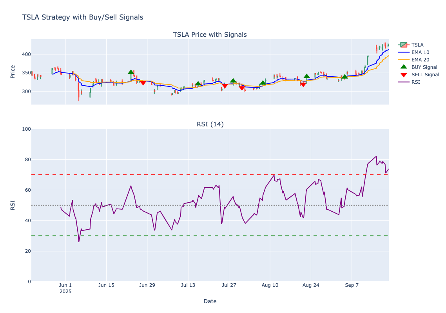Click the 'RSI' y-axis title of lower chart
This screenshot has height=313, width=446.
coord(13,205)
